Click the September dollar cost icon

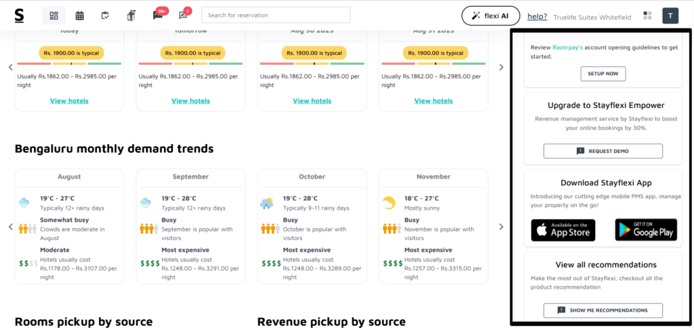pyautogui.click(x=150, y=264)
